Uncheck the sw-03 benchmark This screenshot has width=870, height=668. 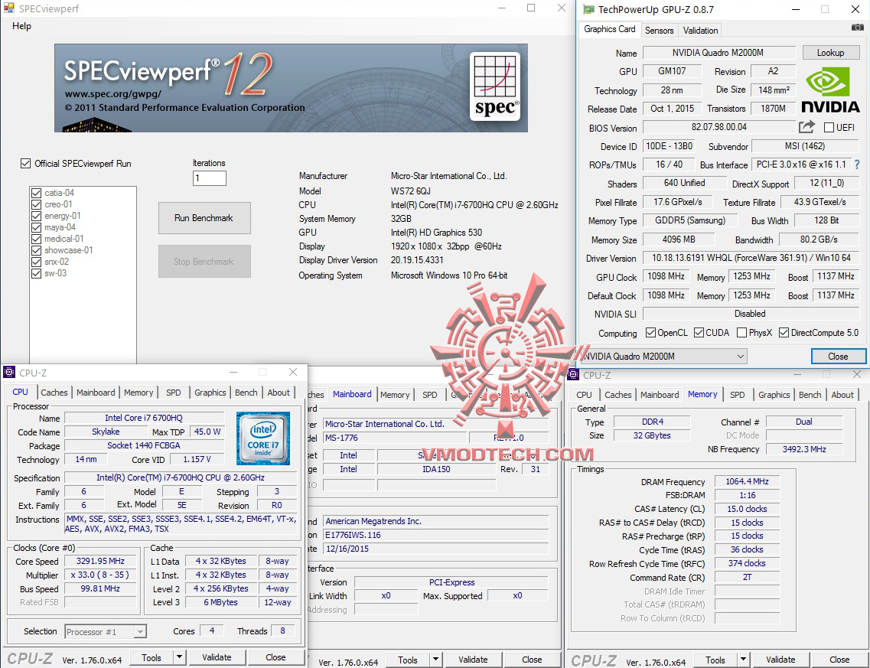37,273
